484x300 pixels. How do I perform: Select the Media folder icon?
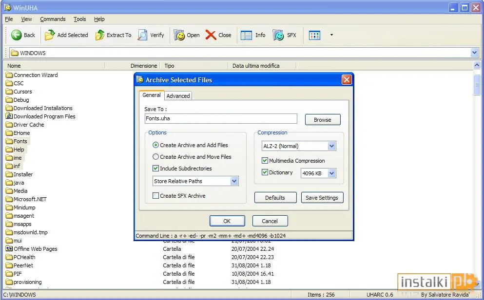pos(9,191)
